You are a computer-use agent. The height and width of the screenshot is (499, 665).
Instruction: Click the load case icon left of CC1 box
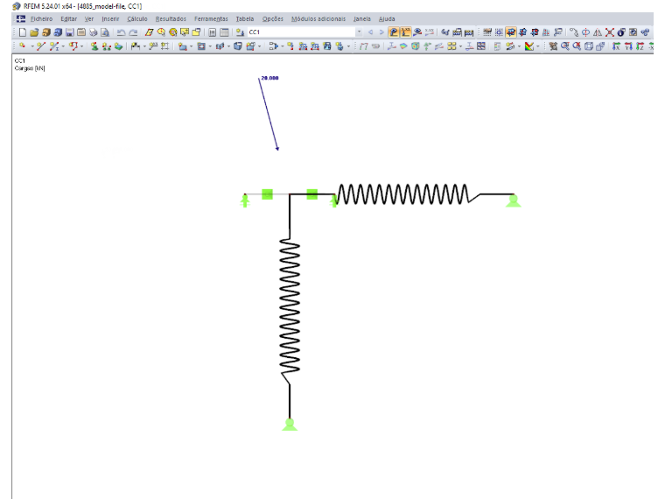240,32
